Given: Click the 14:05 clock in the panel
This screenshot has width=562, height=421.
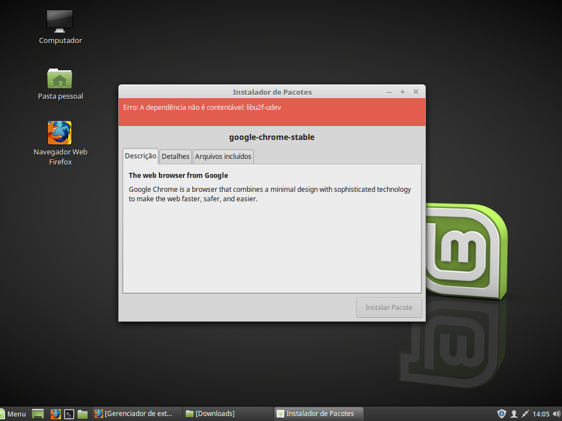Looking at the screenshot, I should (541, 414).
